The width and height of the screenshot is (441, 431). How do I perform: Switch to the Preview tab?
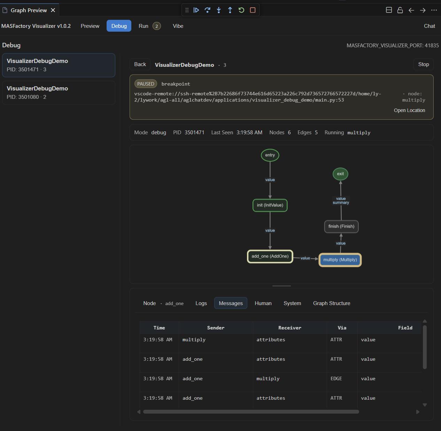click(x=90, y=26)
